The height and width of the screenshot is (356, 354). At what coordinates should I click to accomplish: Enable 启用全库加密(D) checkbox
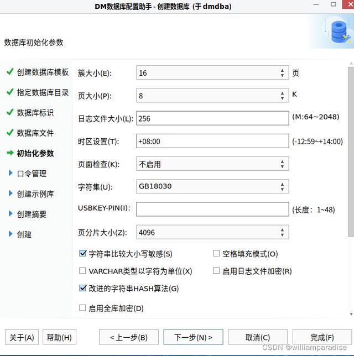pyautogui.click(x=82, y=308)
